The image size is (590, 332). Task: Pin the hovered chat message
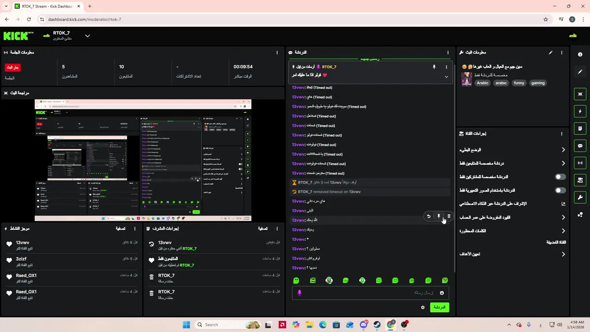point(439,216)
